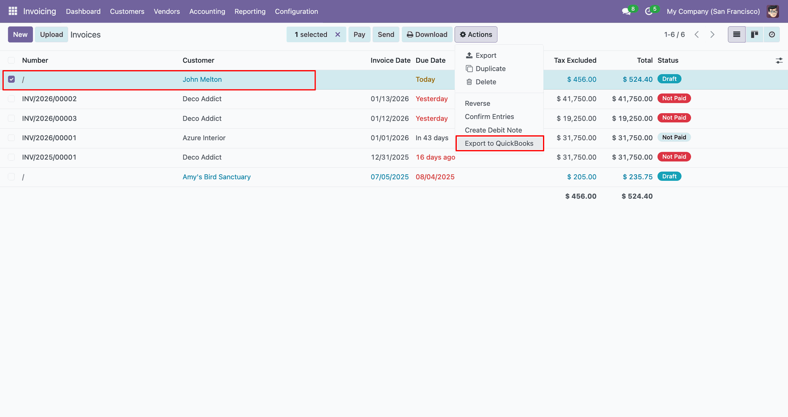Viewport: 788px width, 417px height.
Task: Choose Export to QuickBooks action
Action: click(x=499, y=144)
